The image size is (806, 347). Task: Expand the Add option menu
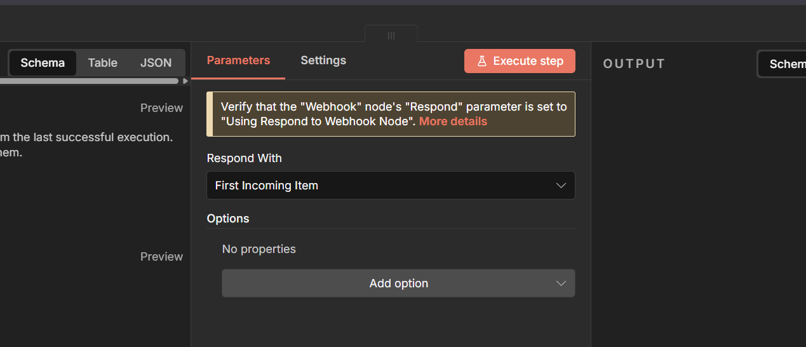398,283
